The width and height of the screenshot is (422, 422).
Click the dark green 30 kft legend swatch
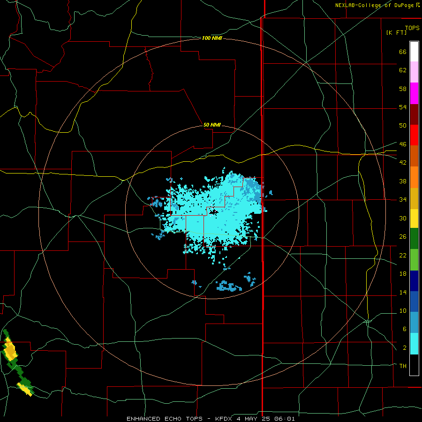[414, 239]
